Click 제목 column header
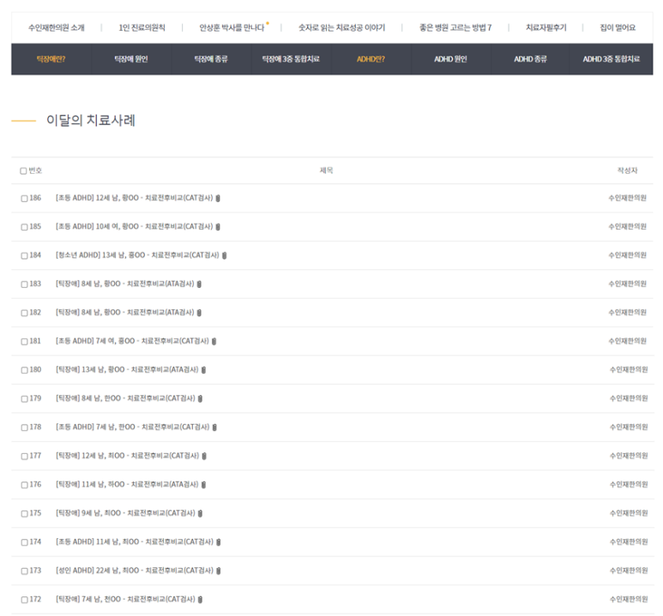Viewport: 663px width, 616px height. pos(326,170)
